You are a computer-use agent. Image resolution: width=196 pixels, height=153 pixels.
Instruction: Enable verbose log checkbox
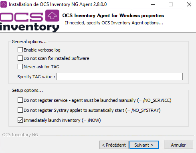click(20, 50)
